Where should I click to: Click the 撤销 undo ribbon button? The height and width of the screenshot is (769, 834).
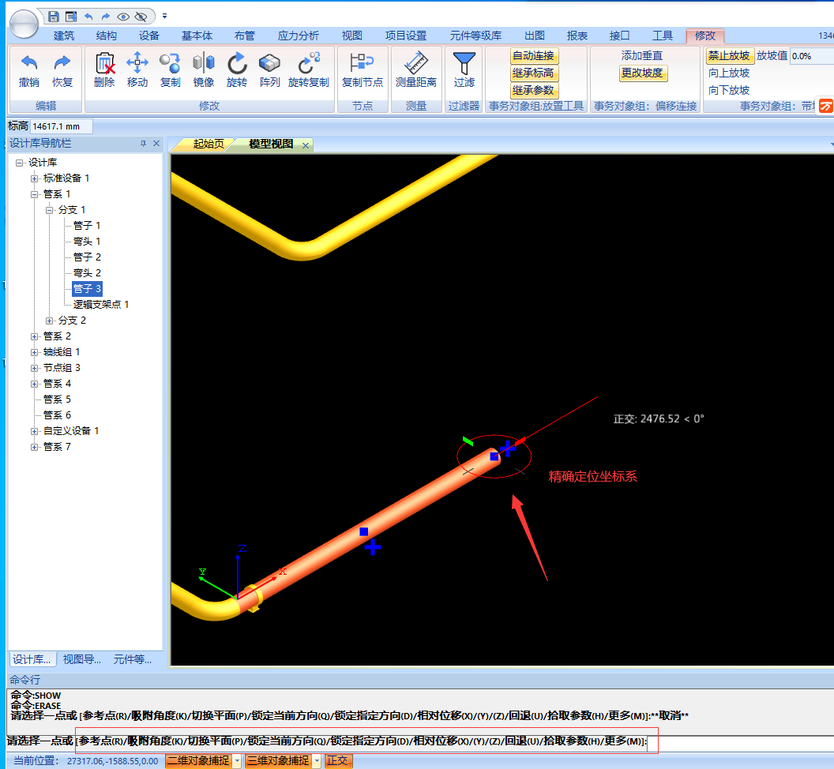point(28,71)
